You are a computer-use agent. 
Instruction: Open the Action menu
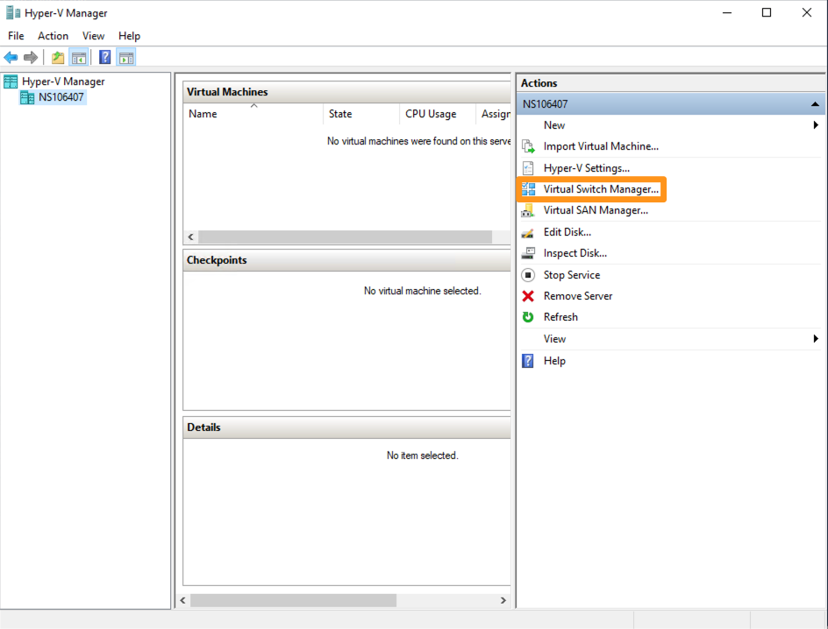(x=53, y=36)
